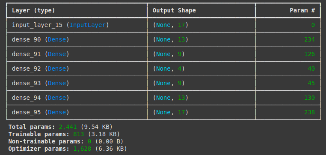
Task: Select the input_layer_15 row name
Action: [37, 25]
